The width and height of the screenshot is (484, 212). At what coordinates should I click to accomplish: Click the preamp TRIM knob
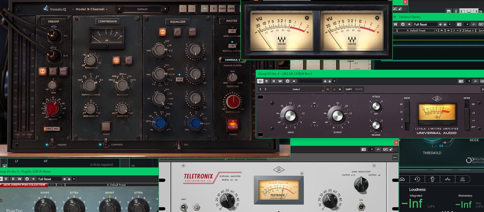(x=52, y=85)
